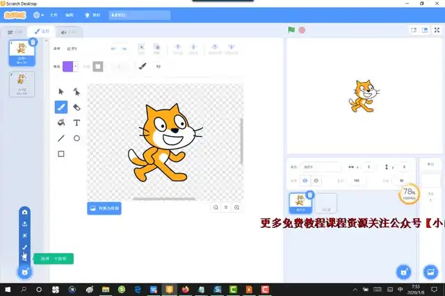445x296 pixels.
Task: Select the Circle tool
Action: 76,138
